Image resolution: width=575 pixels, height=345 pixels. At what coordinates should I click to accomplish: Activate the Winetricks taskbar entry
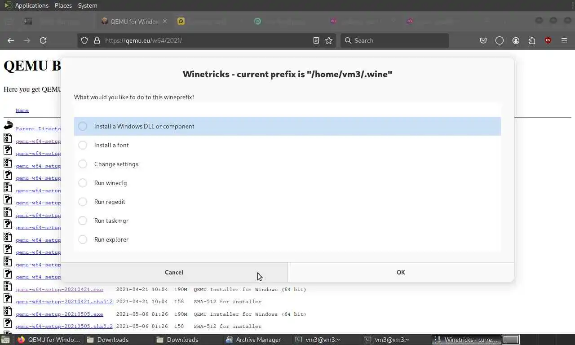point(466,340)
